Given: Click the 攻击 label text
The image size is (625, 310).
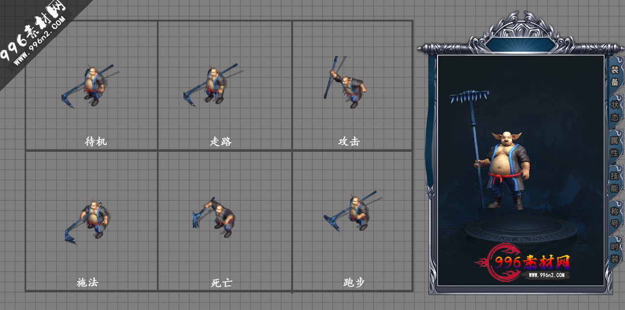Looking at the screenshot, I should click(x=349, y=141).
